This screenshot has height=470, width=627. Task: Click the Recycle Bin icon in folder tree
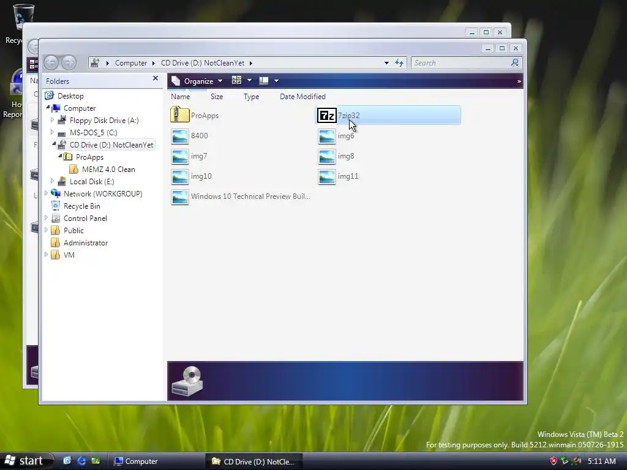click(56, 206)
